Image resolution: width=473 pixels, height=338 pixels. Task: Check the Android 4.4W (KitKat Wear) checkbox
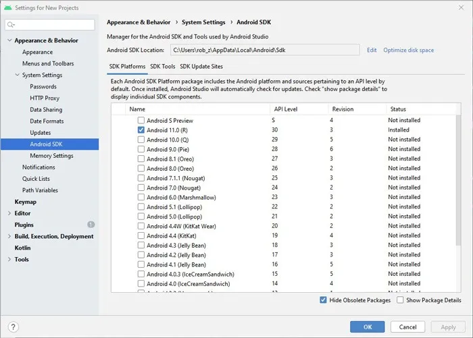tap(141, 226)
